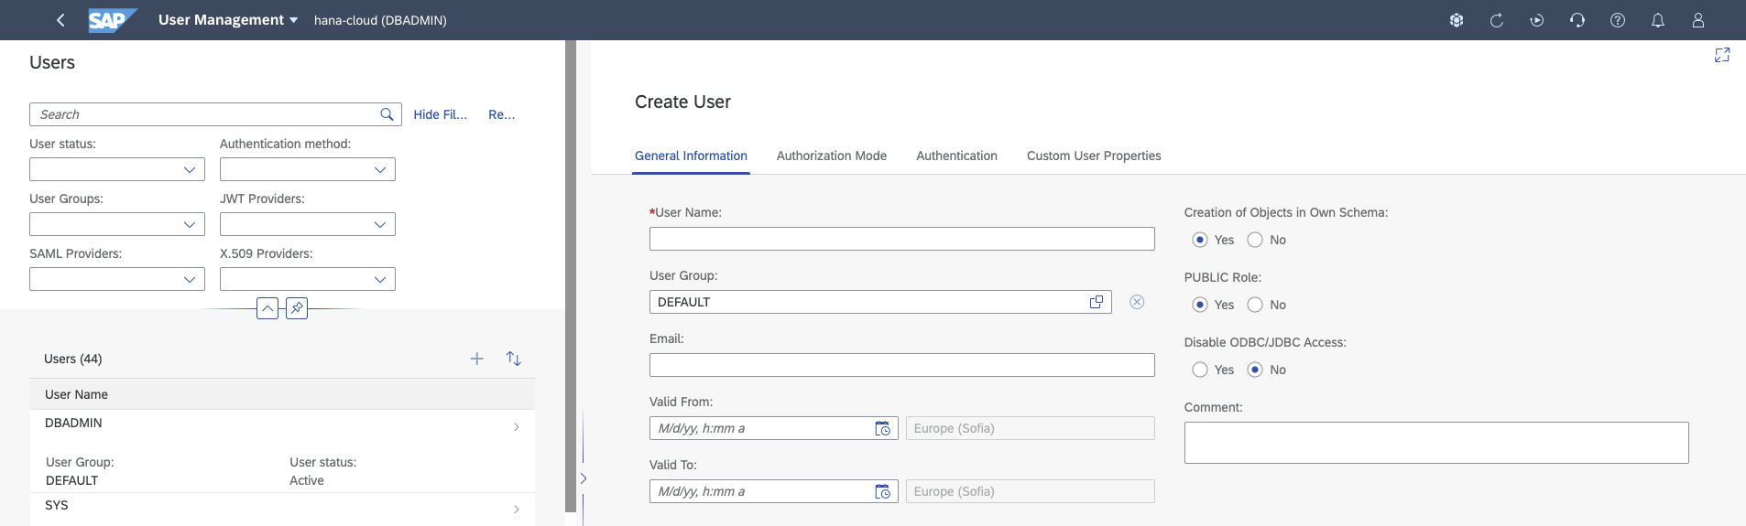Open User Group value help icon
The image size is (1746, 526).
pos(1096,302)
